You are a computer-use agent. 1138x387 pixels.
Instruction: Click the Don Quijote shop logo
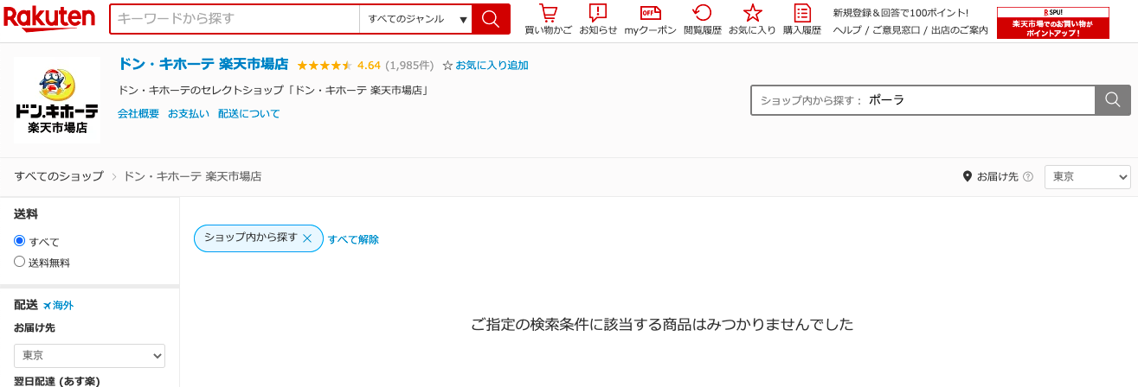tap(57, 100)
